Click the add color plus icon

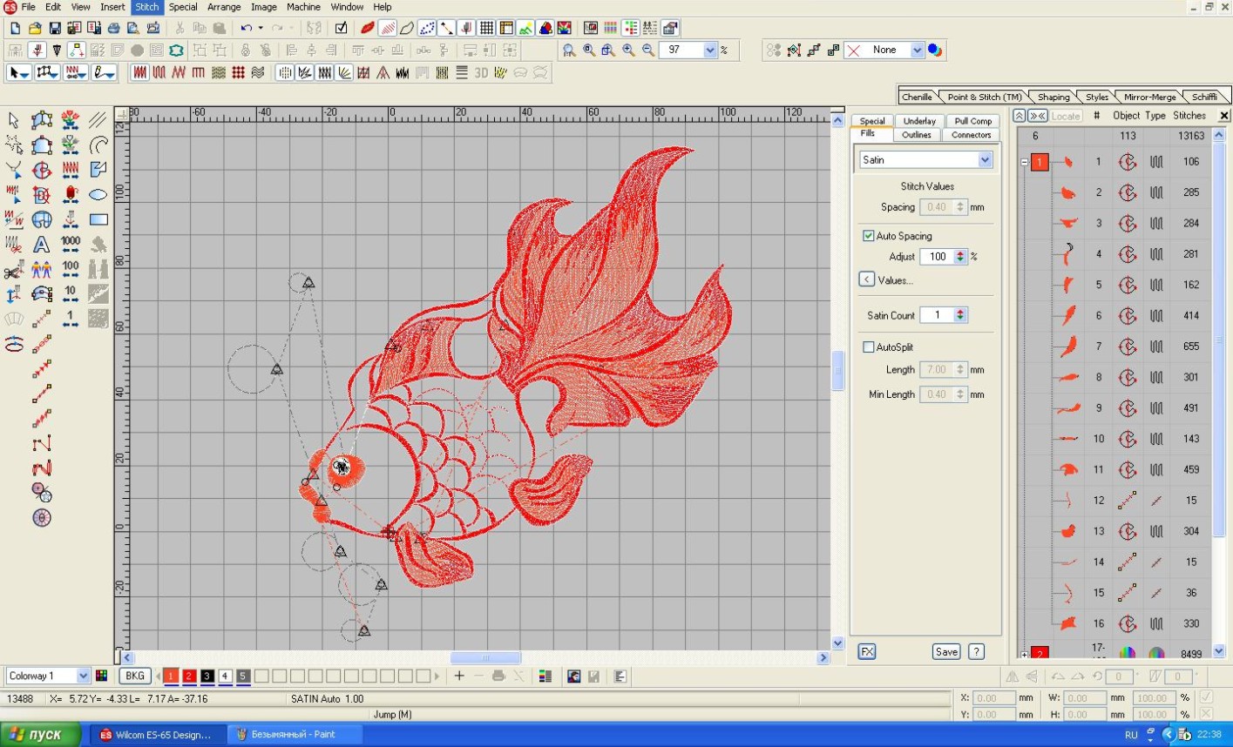click(x=459, y=676)
